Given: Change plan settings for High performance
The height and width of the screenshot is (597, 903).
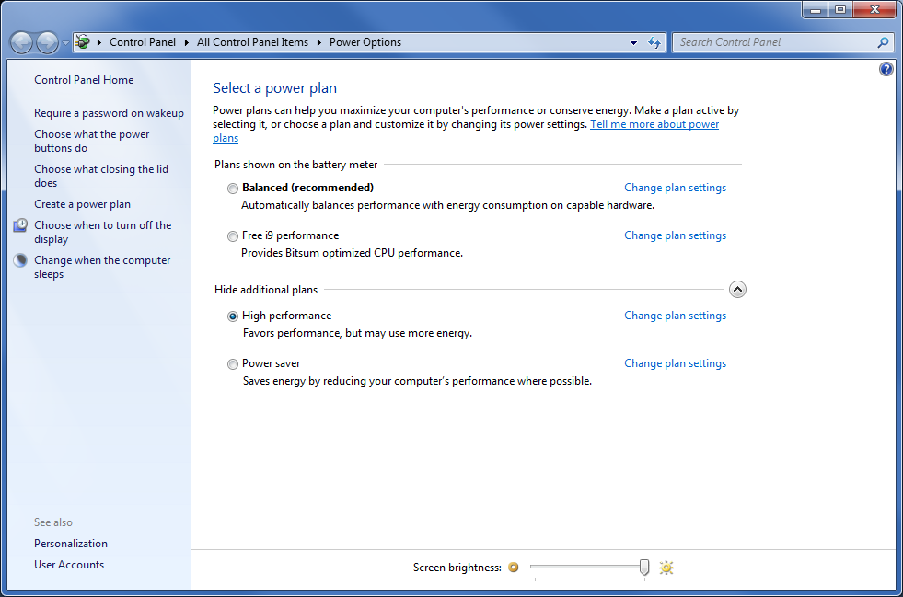Looking at the screenshot, I should pyautogui.click(x=675, y=316).
